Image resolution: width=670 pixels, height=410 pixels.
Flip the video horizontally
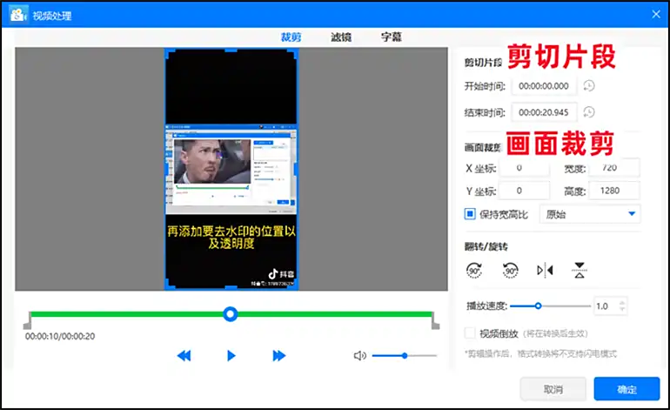[x=545, y=270]
